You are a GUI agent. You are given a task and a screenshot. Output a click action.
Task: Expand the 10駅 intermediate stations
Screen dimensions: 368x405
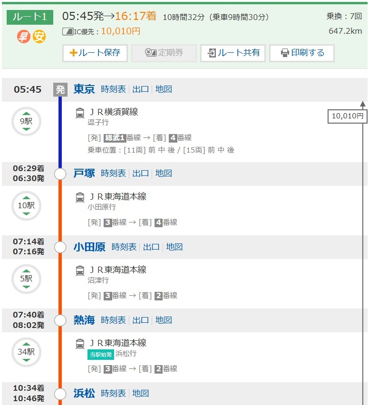[x=26, y=206]
